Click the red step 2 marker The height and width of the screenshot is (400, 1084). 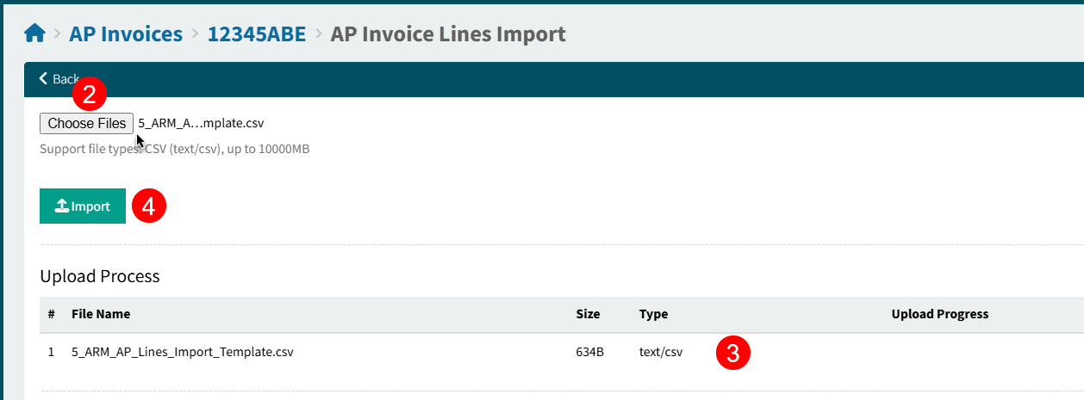[x=89, y=94]
